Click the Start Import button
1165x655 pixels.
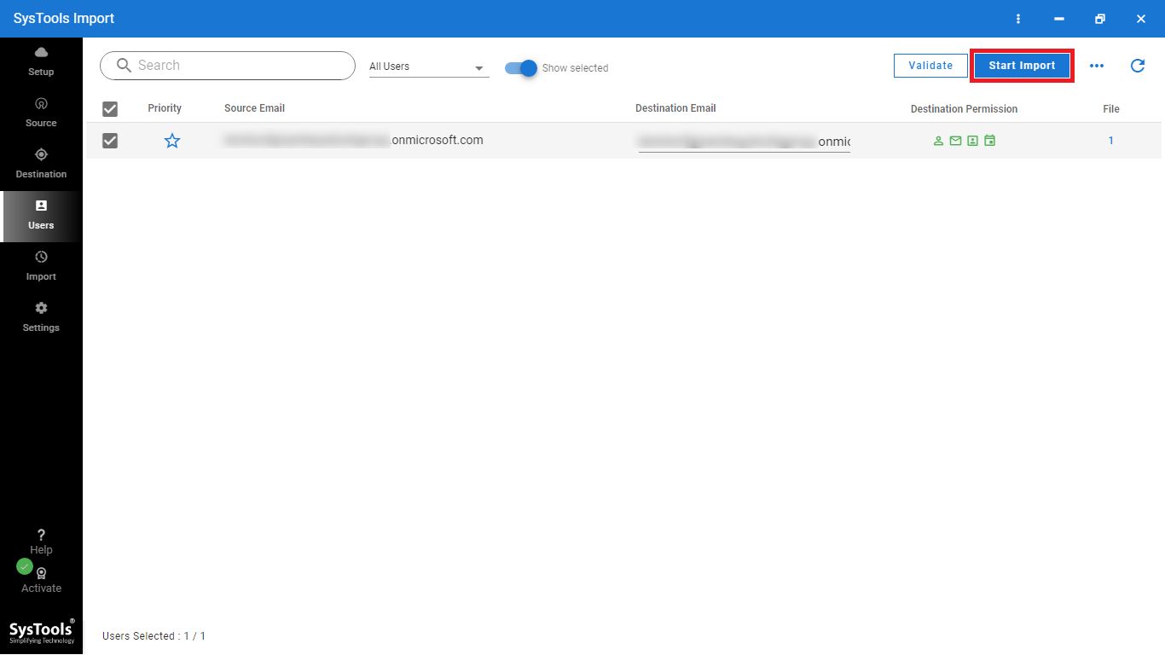(1022, 66)
